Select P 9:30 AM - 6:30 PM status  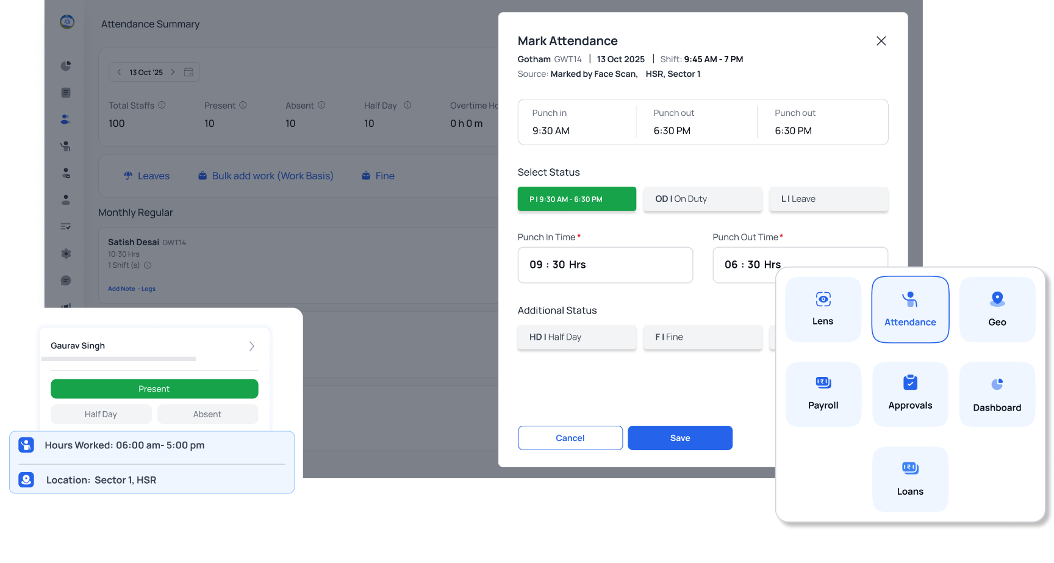(x=576, y=199)
